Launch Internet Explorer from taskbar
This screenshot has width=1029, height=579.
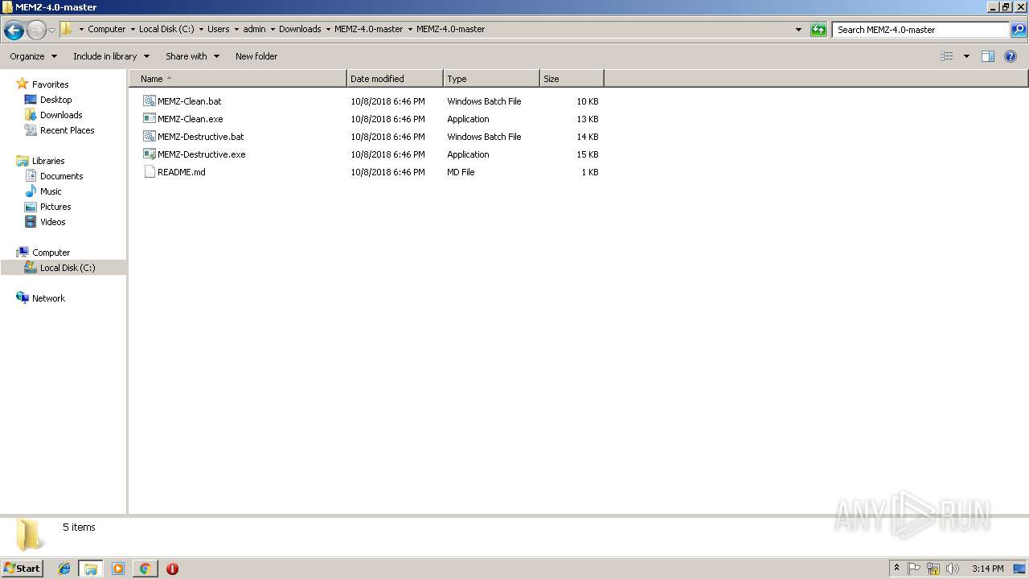coord(64,569)
